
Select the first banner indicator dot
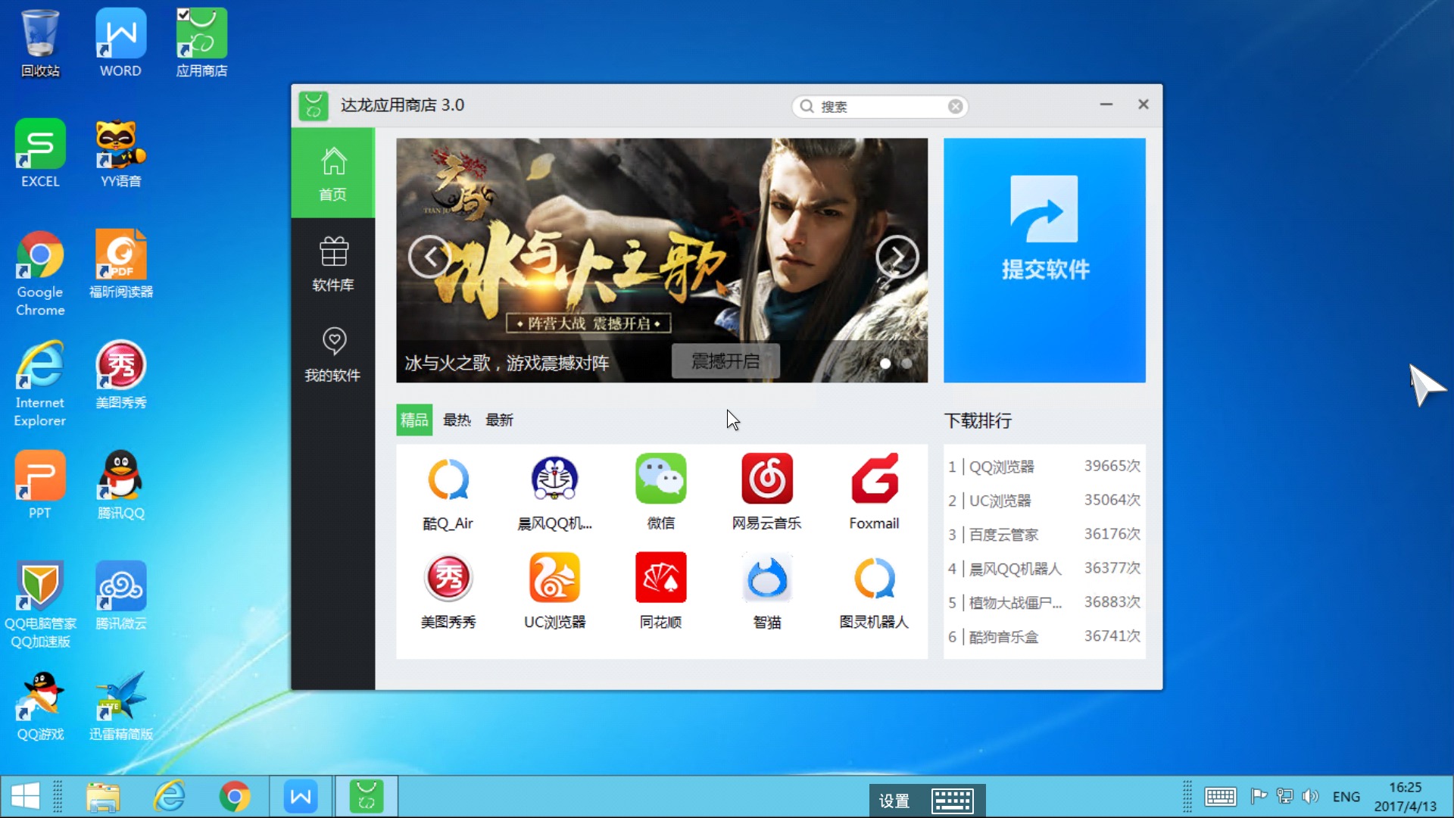click(x=885, y=364)
